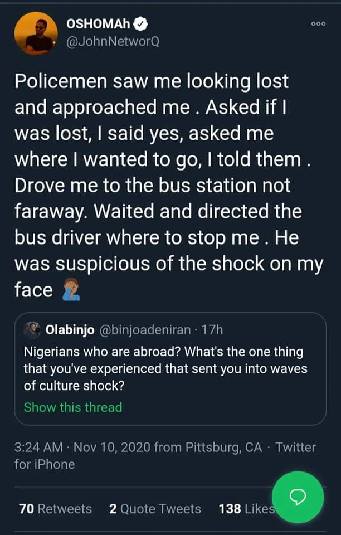View the 138 Likes list
This screenshot has width=341, height=535.
pyautogui.click(x=245, y=509)
